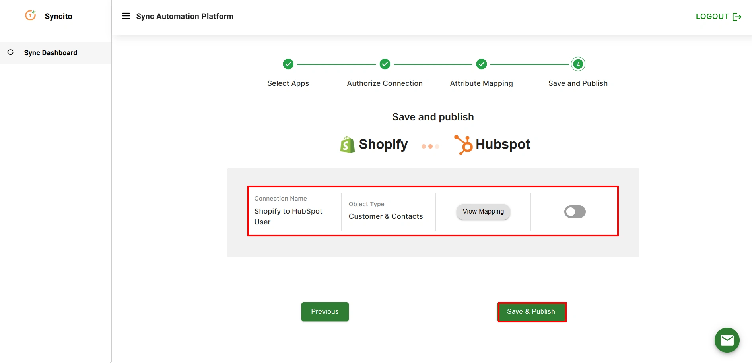The width and height of the screenshot is (752, 363).
Task: Open the Sync Dashboard menu item
Action: 51,52
